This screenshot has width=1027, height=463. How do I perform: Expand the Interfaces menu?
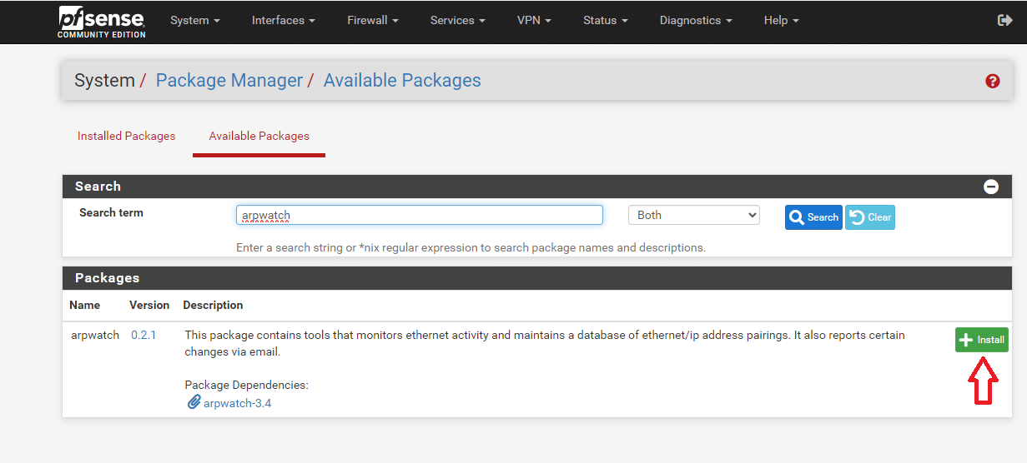click(284, 20)
